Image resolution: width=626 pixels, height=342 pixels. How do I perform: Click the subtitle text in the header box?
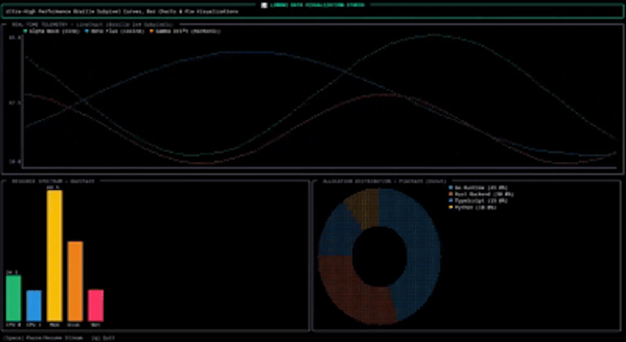click(122, 12)
